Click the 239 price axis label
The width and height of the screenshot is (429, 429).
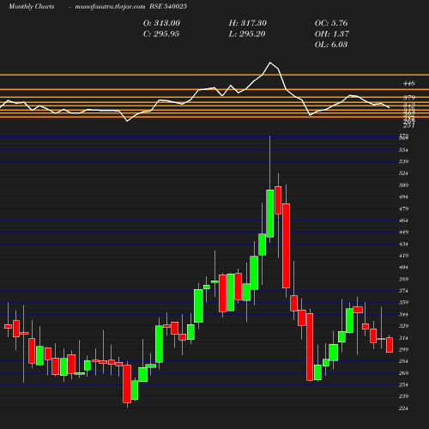tap(403, 396)
